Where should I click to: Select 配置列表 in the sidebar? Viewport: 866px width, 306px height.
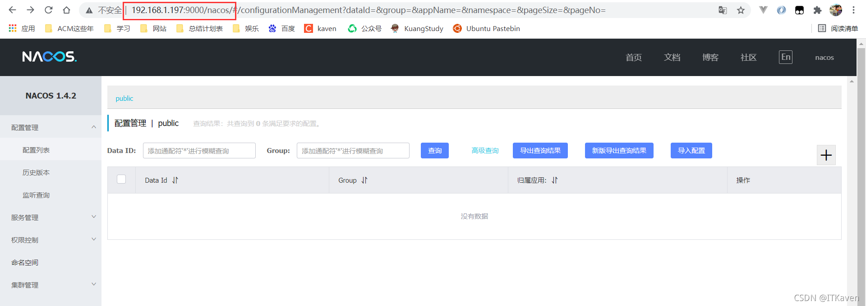tap(36, 150)
